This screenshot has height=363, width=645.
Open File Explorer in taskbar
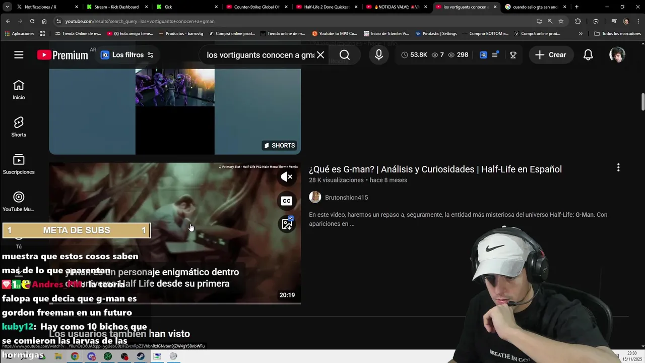coord(58,356)
